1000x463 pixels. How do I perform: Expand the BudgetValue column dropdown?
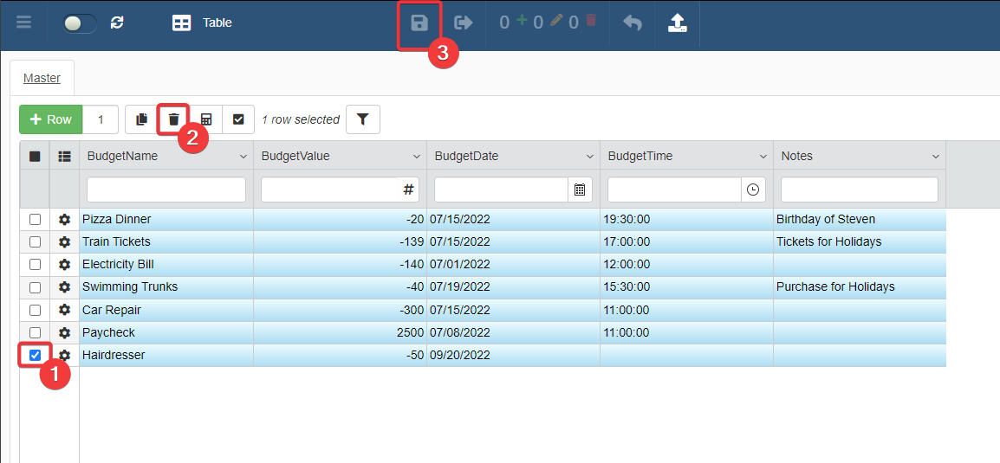click(416, 157)
